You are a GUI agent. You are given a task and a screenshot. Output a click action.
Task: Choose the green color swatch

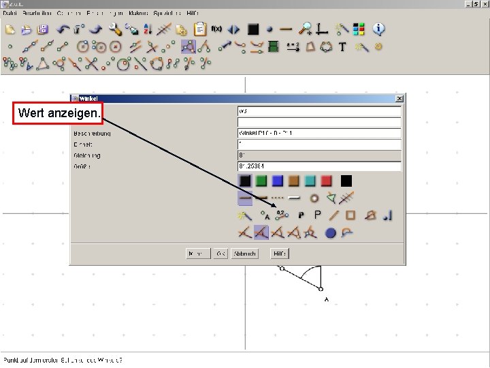pyautogui.click(x=261, y=181)
